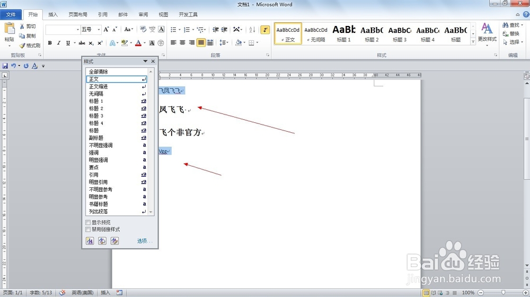This screenshot has height=297, width=530.
Task: Select the Format Painter (格式刷) tool
Action: pos(29,45)
